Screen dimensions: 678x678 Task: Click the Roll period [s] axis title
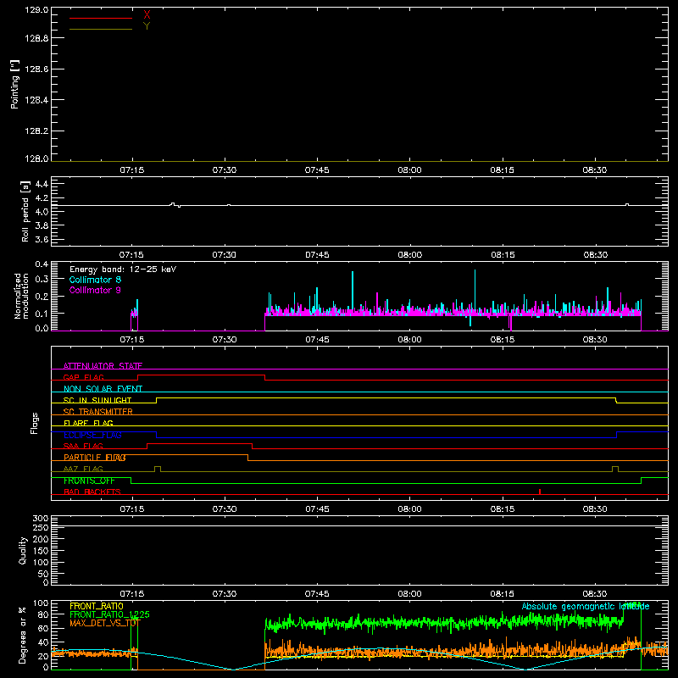pyautogui.click(x=25, y=211)
